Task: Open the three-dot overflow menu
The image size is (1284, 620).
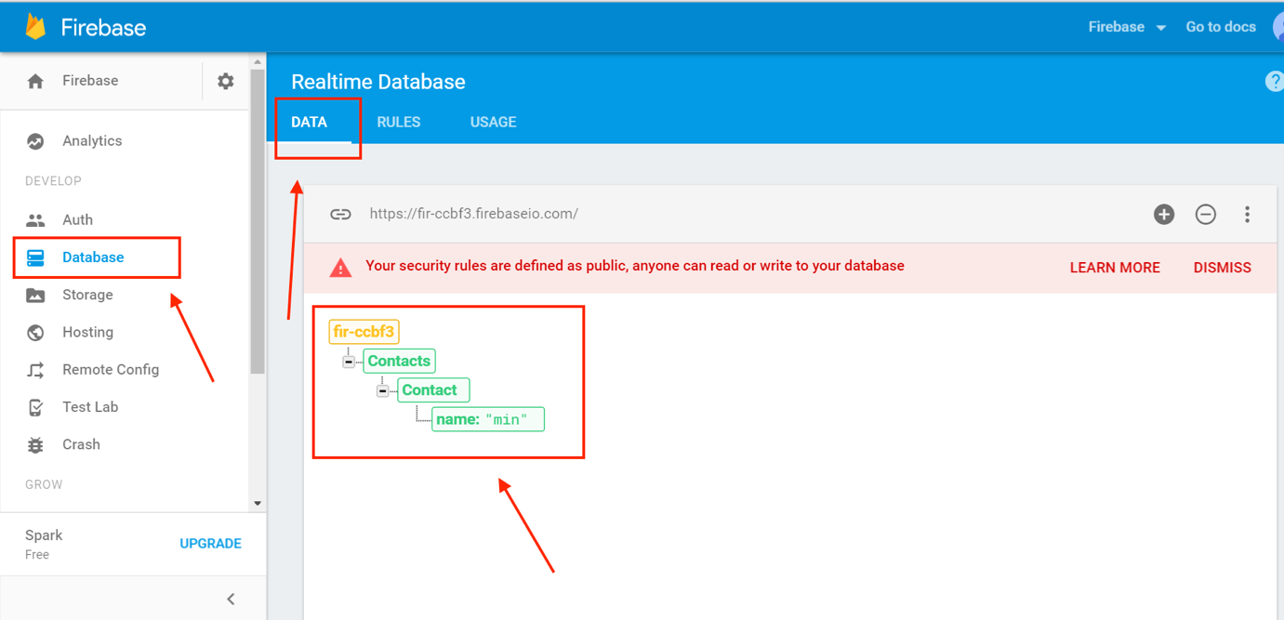Action: pyautogui.click(x=1247, y=215)
